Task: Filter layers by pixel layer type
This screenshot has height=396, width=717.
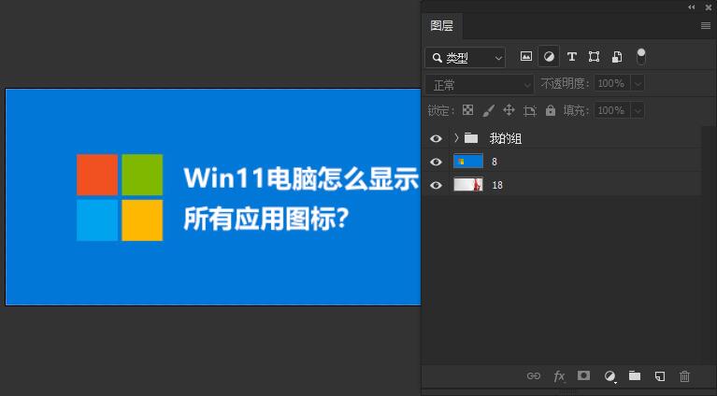Action: pyautogui.click(x=526, y=57)
